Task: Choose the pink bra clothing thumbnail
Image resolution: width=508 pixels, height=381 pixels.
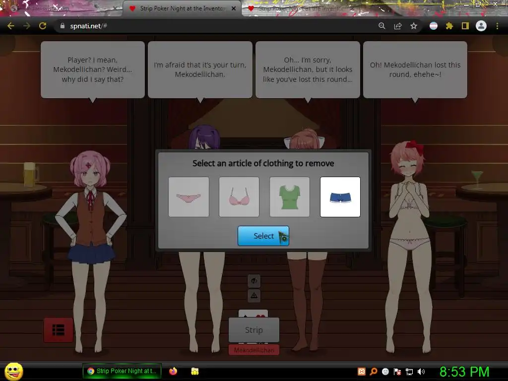Action: click(239, 197)
